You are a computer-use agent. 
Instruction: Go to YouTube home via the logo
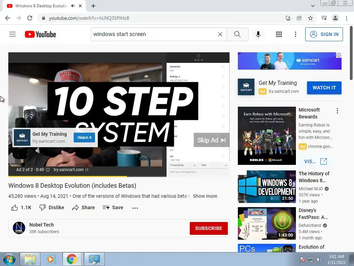[x=40, y=34]
